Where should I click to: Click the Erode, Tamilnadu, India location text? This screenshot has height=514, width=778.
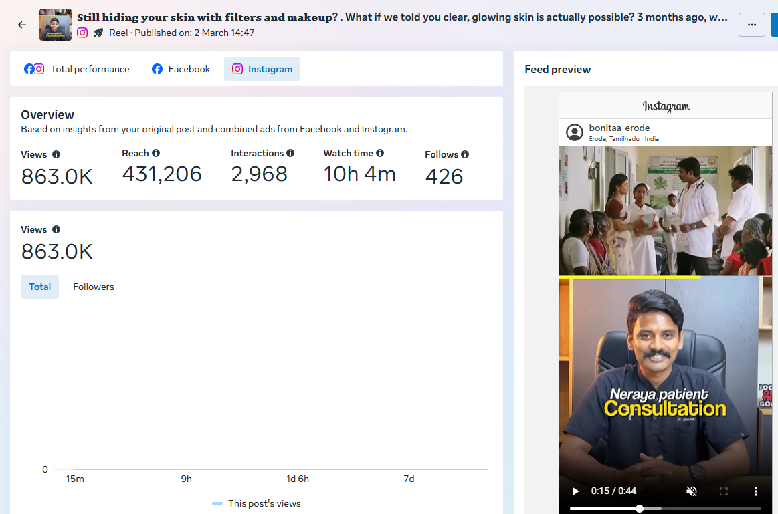tap(623, 139)
